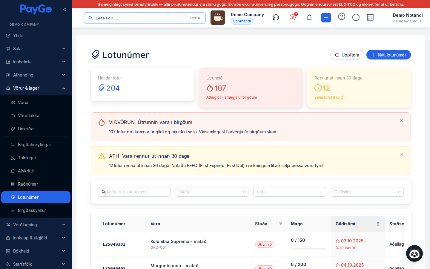Open Demo Notandi user menu
Screen dimensions: 430x269
click(x=408, y=18)
